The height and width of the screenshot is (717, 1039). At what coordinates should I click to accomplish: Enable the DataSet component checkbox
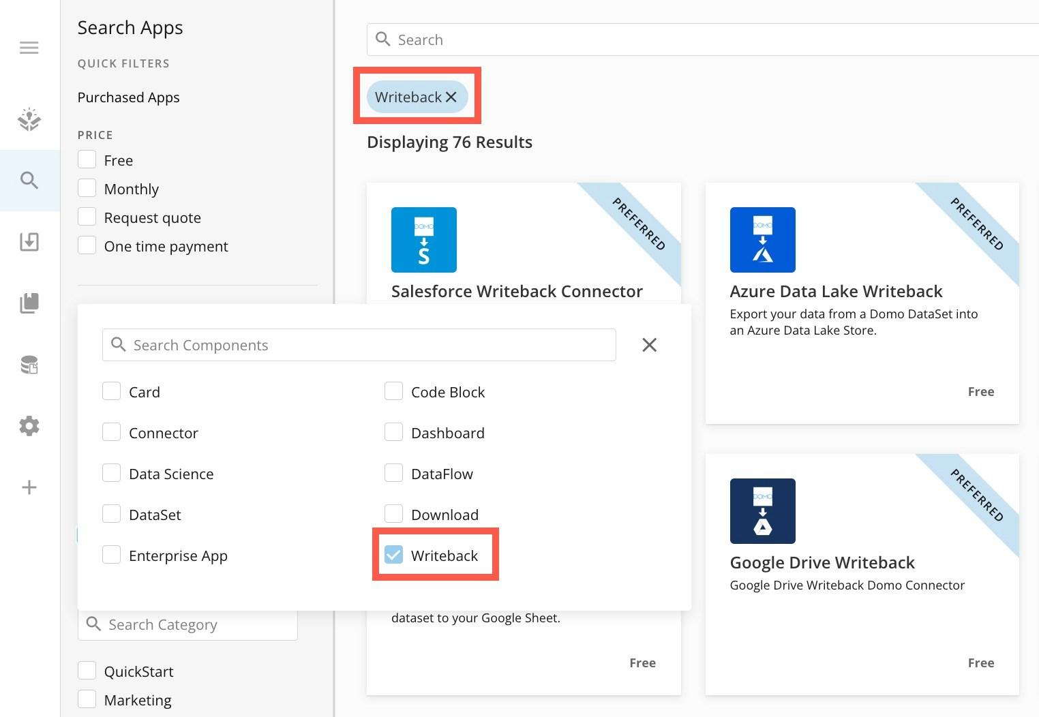point(111,514)
